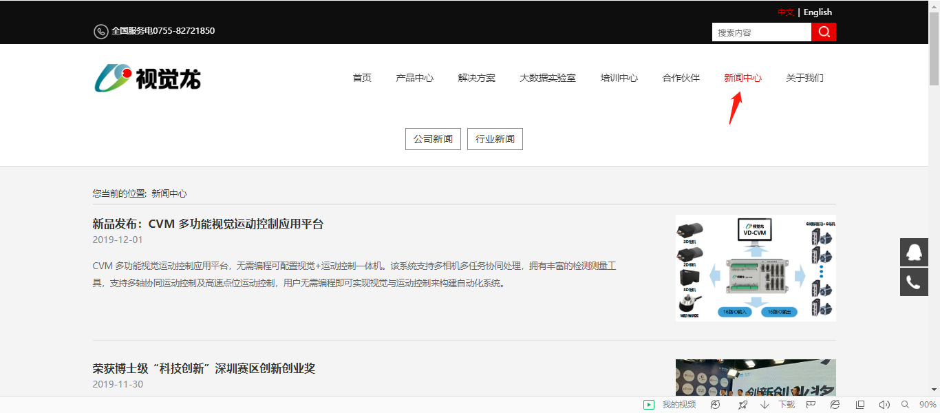Select the 公司新闻 category button
The height and width of the screenshot is (413, 940).
click(x=433, y=139)
